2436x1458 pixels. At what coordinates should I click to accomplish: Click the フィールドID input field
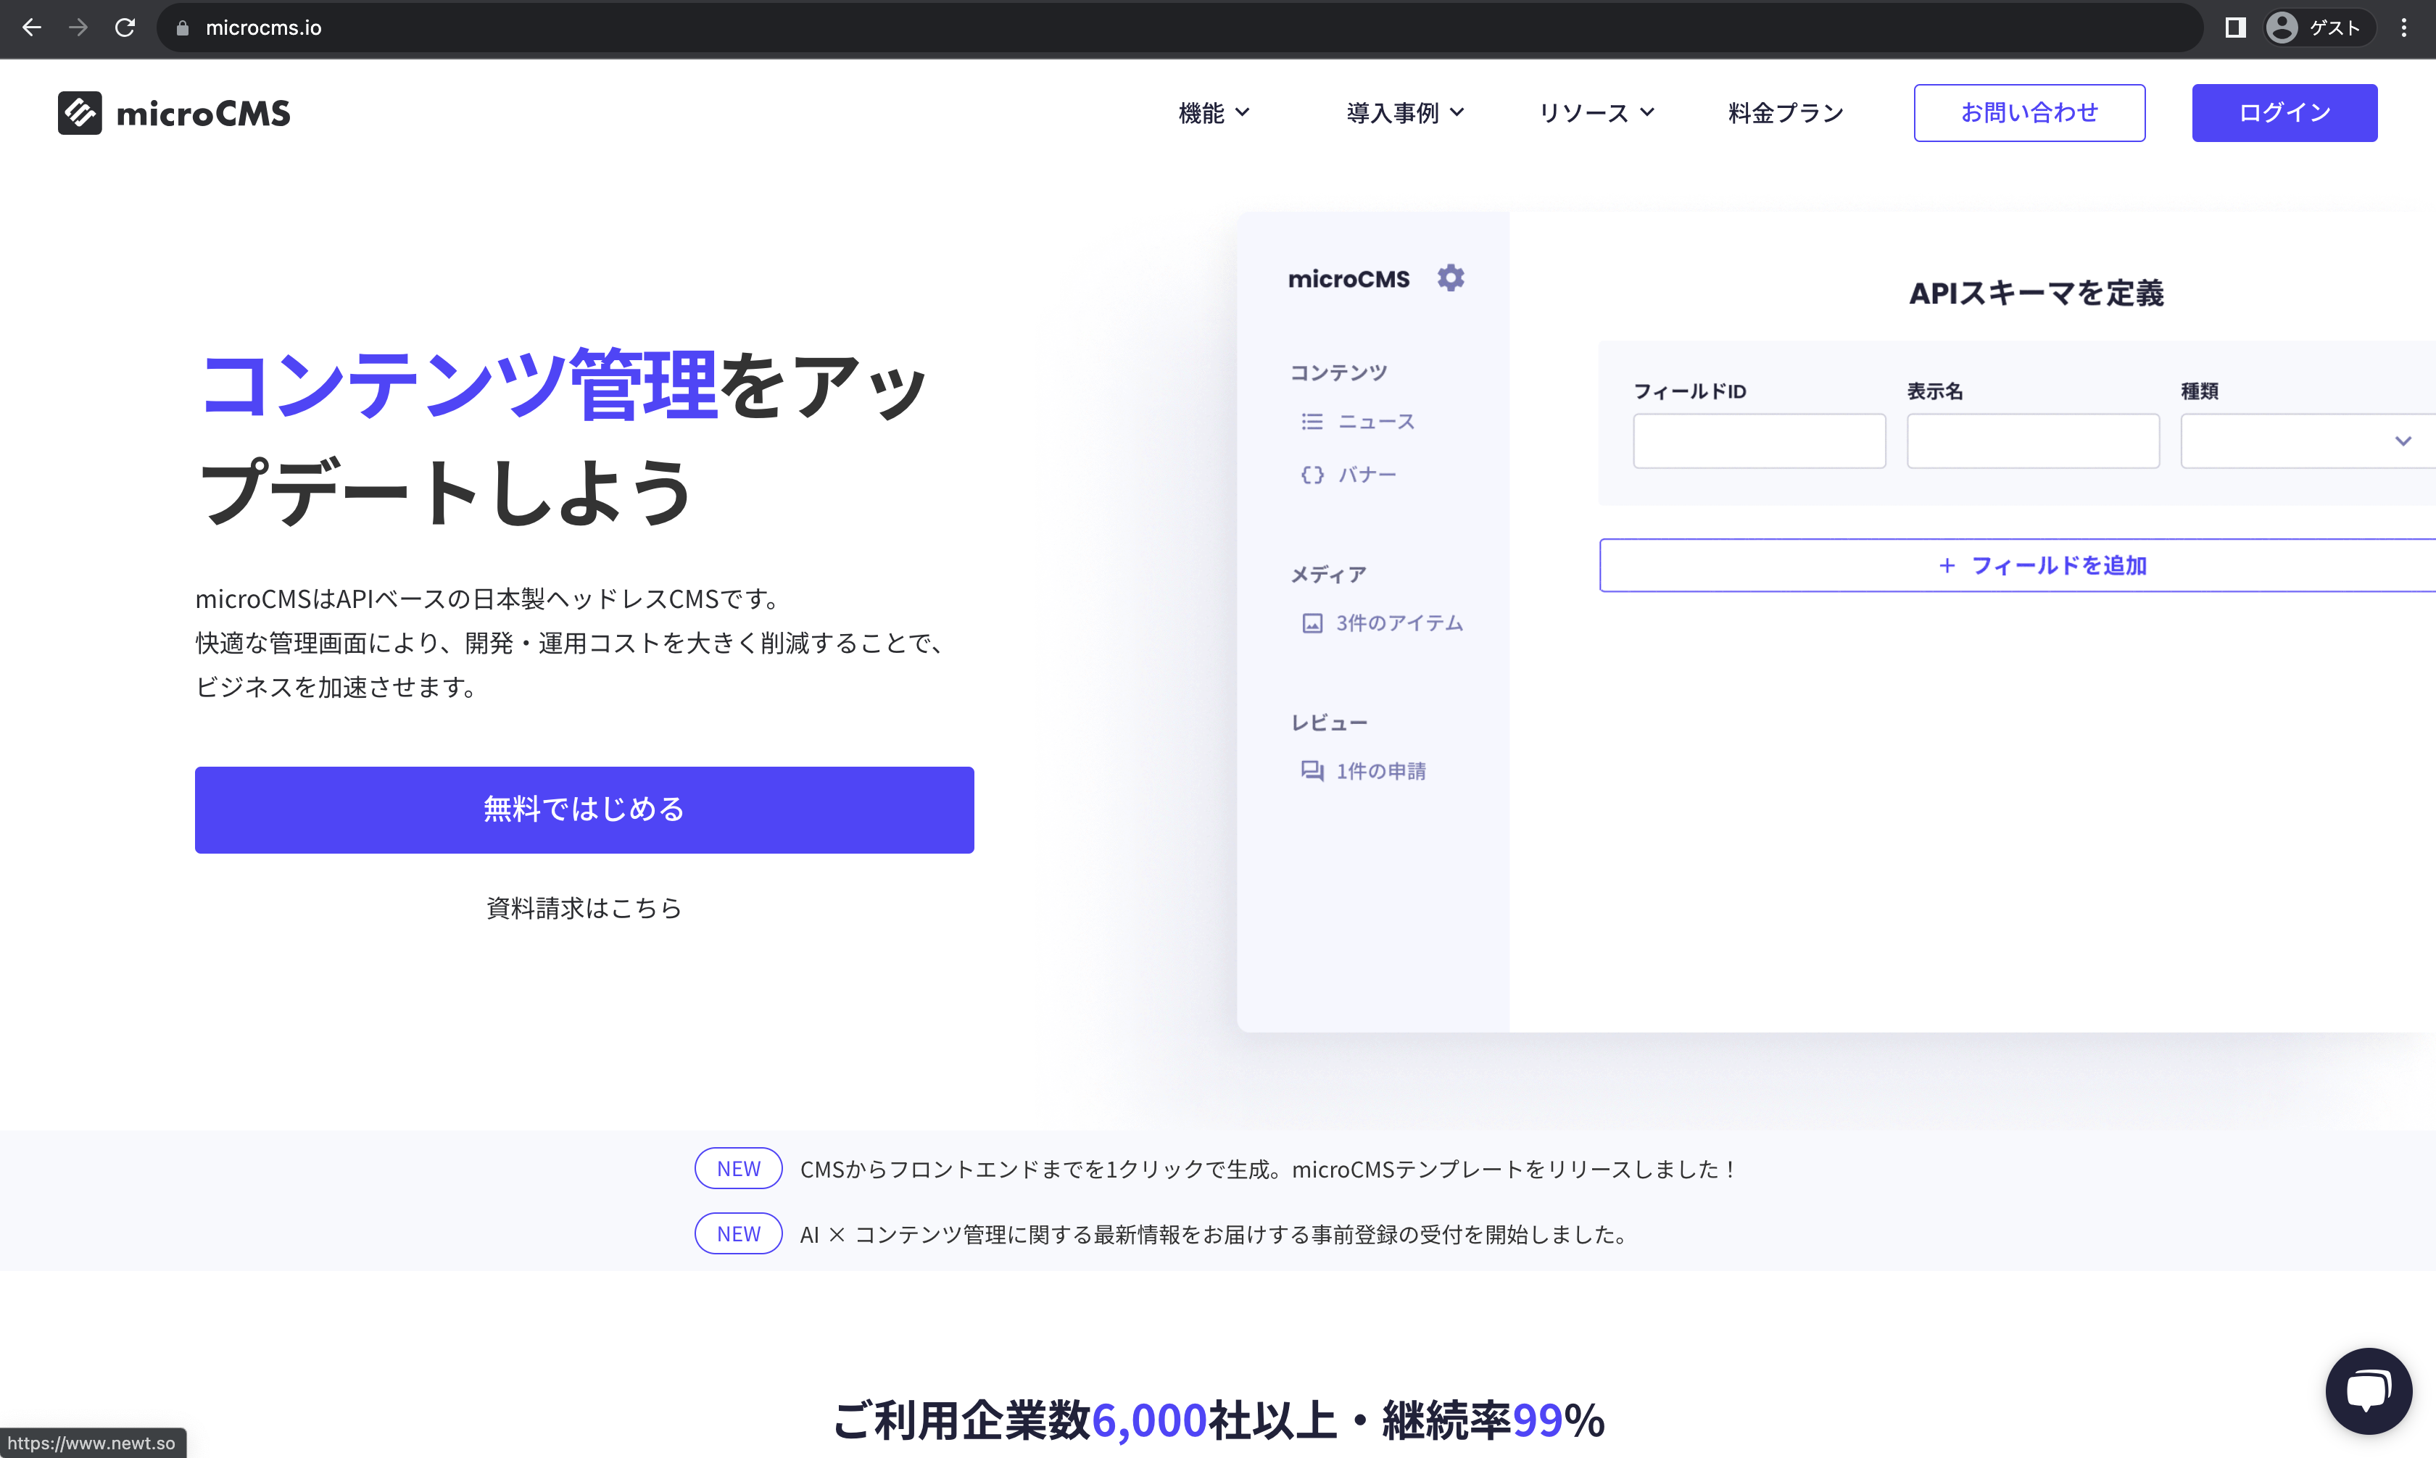(x=1758, y=441)
